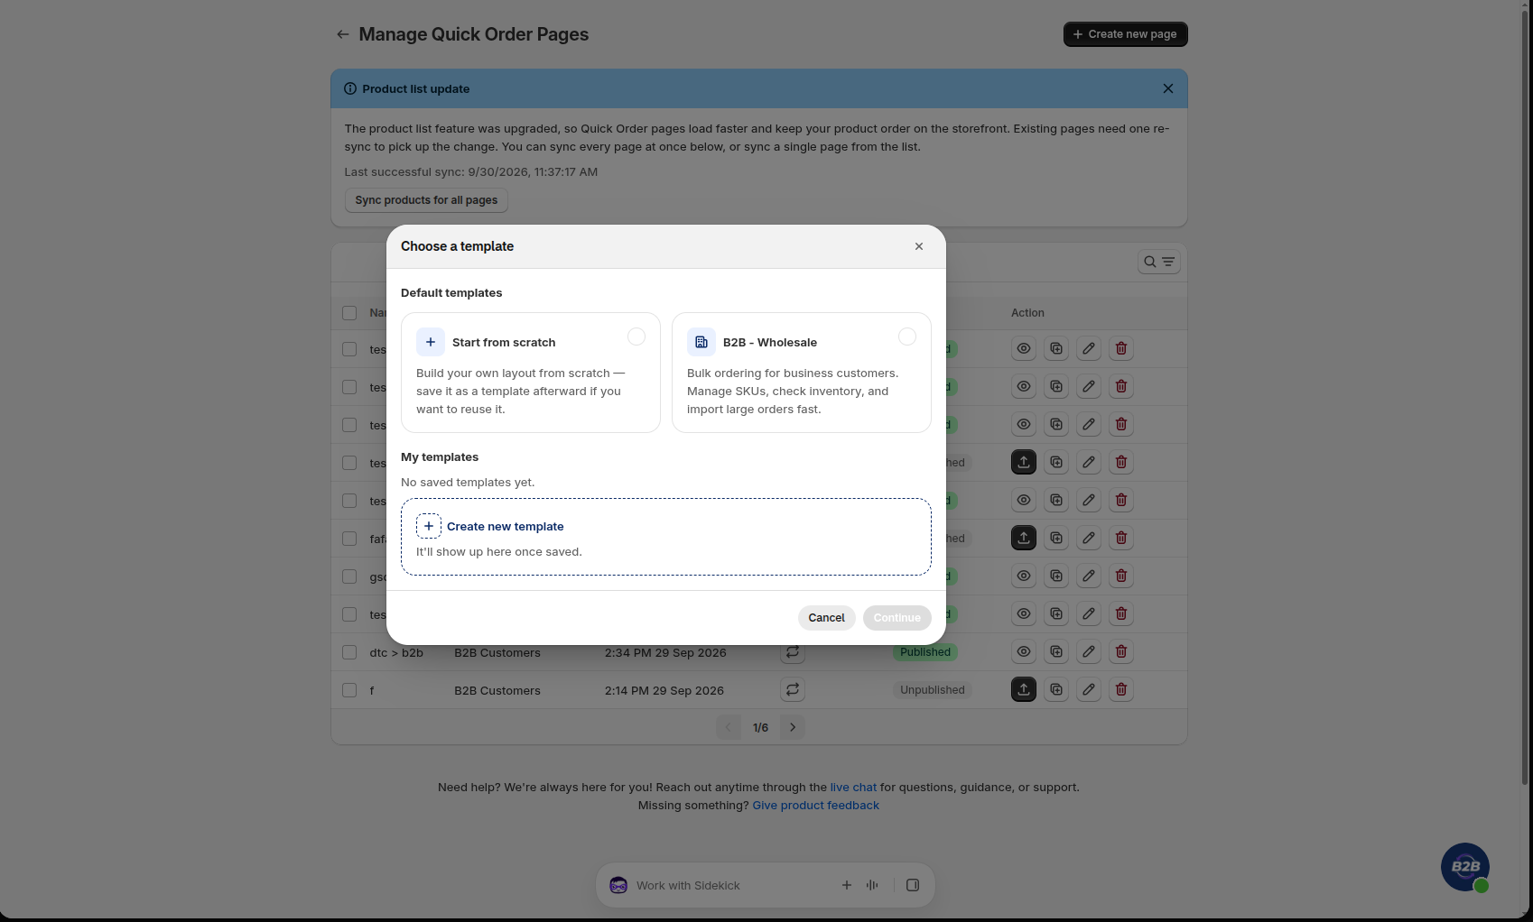Screen dimensions: 1533x922
Task: Open the search and filter control
Action: pos(1159,262)
